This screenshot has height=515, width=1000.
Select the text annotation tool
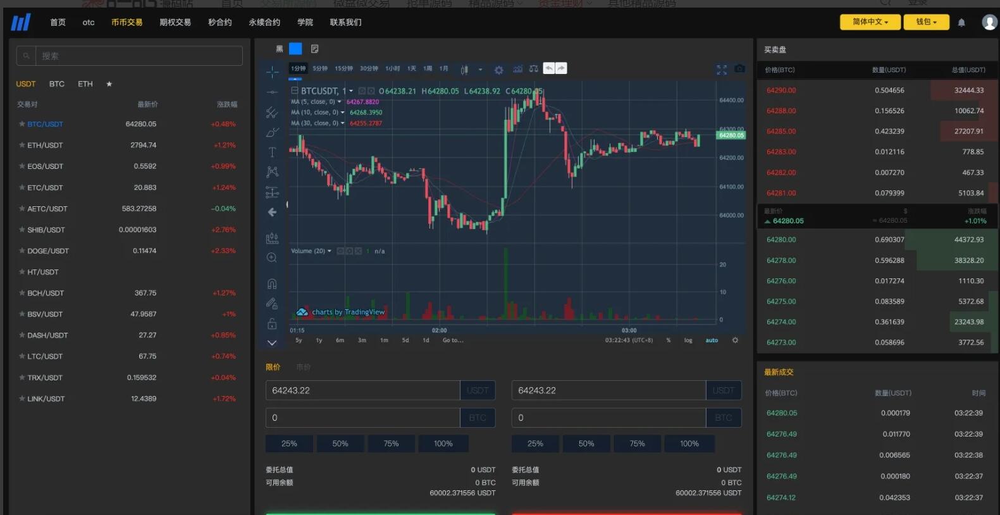coord(272,152)
